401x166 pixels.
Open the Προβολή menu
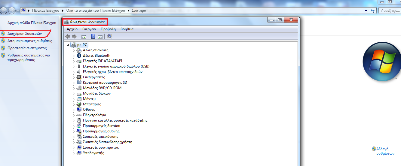click(x=108, y=29)
